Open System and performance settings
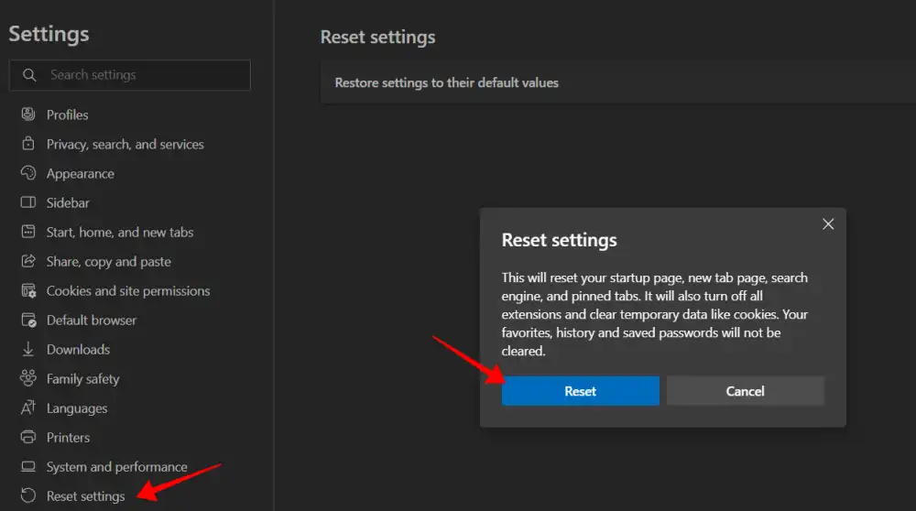916x511 pixels. [x=117, y=467]
